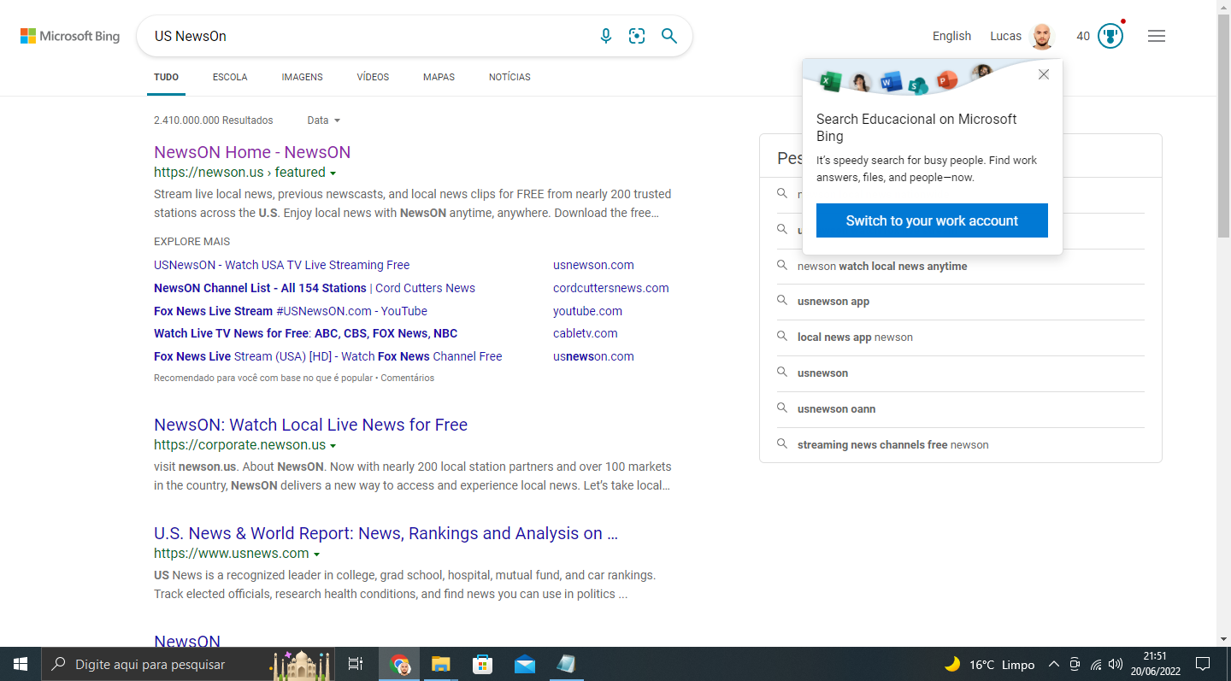Image resolution: width=1231 pixels, height=681 pixels.
Task: Open File Explorer from taskbar
Action: tap(440, 664)
